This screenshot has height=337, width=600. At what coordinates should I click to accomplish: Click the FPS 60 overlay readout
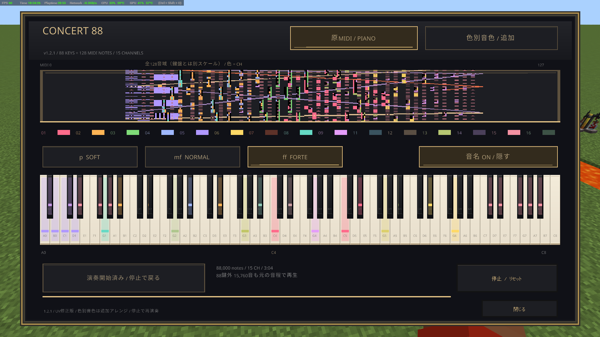pos(7,3)
